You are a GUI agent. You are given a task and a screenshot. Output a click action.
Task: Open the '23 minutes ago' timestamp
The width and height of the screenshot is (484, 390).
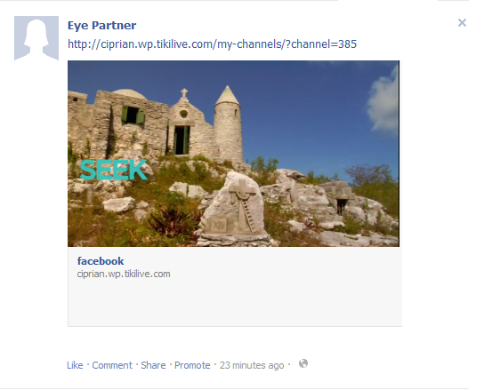(x=252, y=365)
